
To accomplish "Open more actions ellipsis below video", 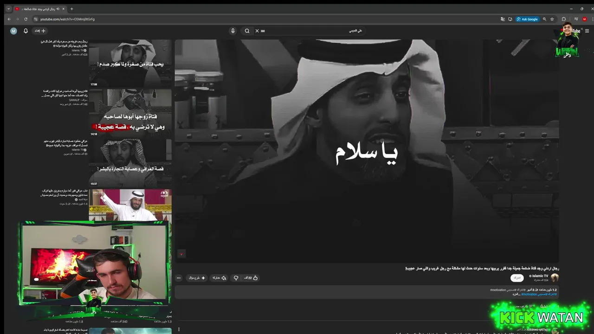I will tap(179, 278).
